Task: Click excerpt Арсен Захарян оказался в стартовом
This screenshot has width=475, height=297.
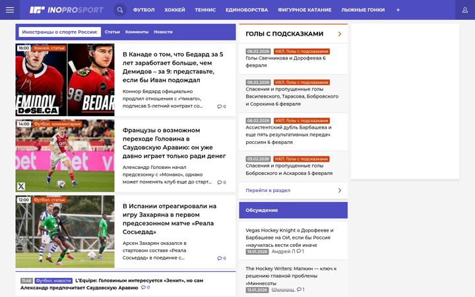Action: click(154, 250)
